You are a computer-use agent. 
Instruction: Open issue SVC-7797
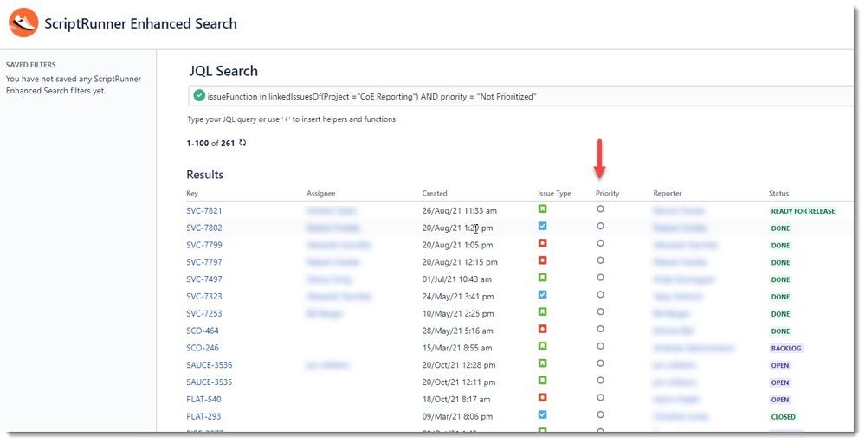pyautogui.click(x=204, y=261)
